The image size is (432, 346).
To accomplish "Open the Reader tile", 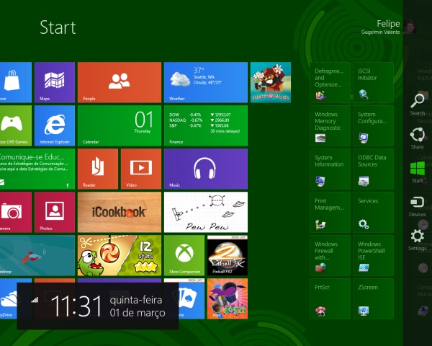I will [98, 169].
